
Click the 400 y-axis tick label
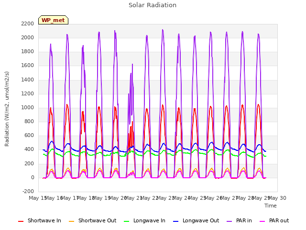pos(29,149)
